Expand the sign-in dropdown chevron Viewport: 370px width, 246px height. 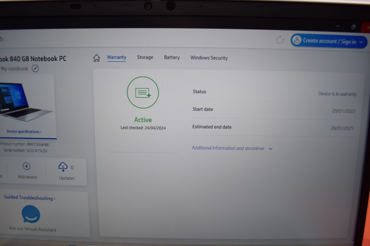click(x=361, y=42)
